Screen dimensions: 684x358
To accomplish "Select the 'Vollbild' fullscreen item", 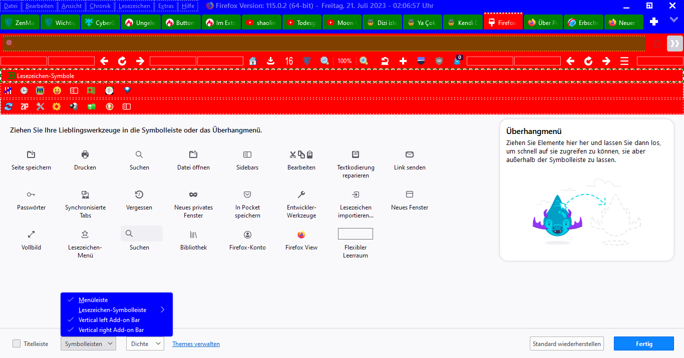I will pyautogui.click(x=31, y=240).
